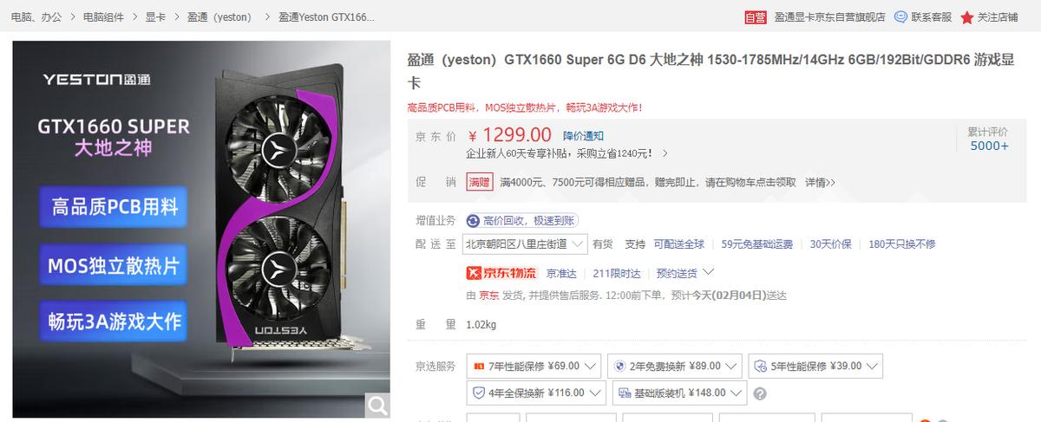
Task: Click the 降价通知 link
Action: tap(583, 136)
